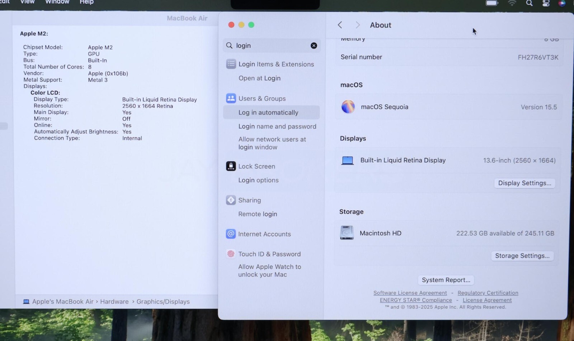Click the Macintosh HD drive icon

tap(347, 233)
